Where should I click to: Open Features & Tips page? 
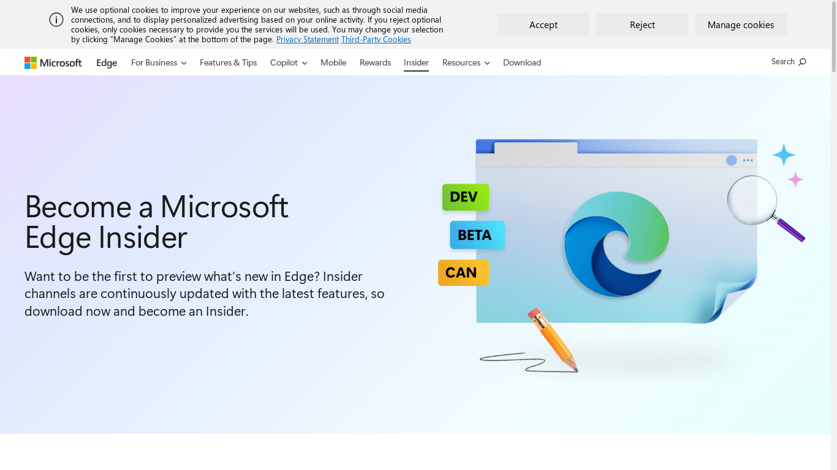[x=228, y=62]
